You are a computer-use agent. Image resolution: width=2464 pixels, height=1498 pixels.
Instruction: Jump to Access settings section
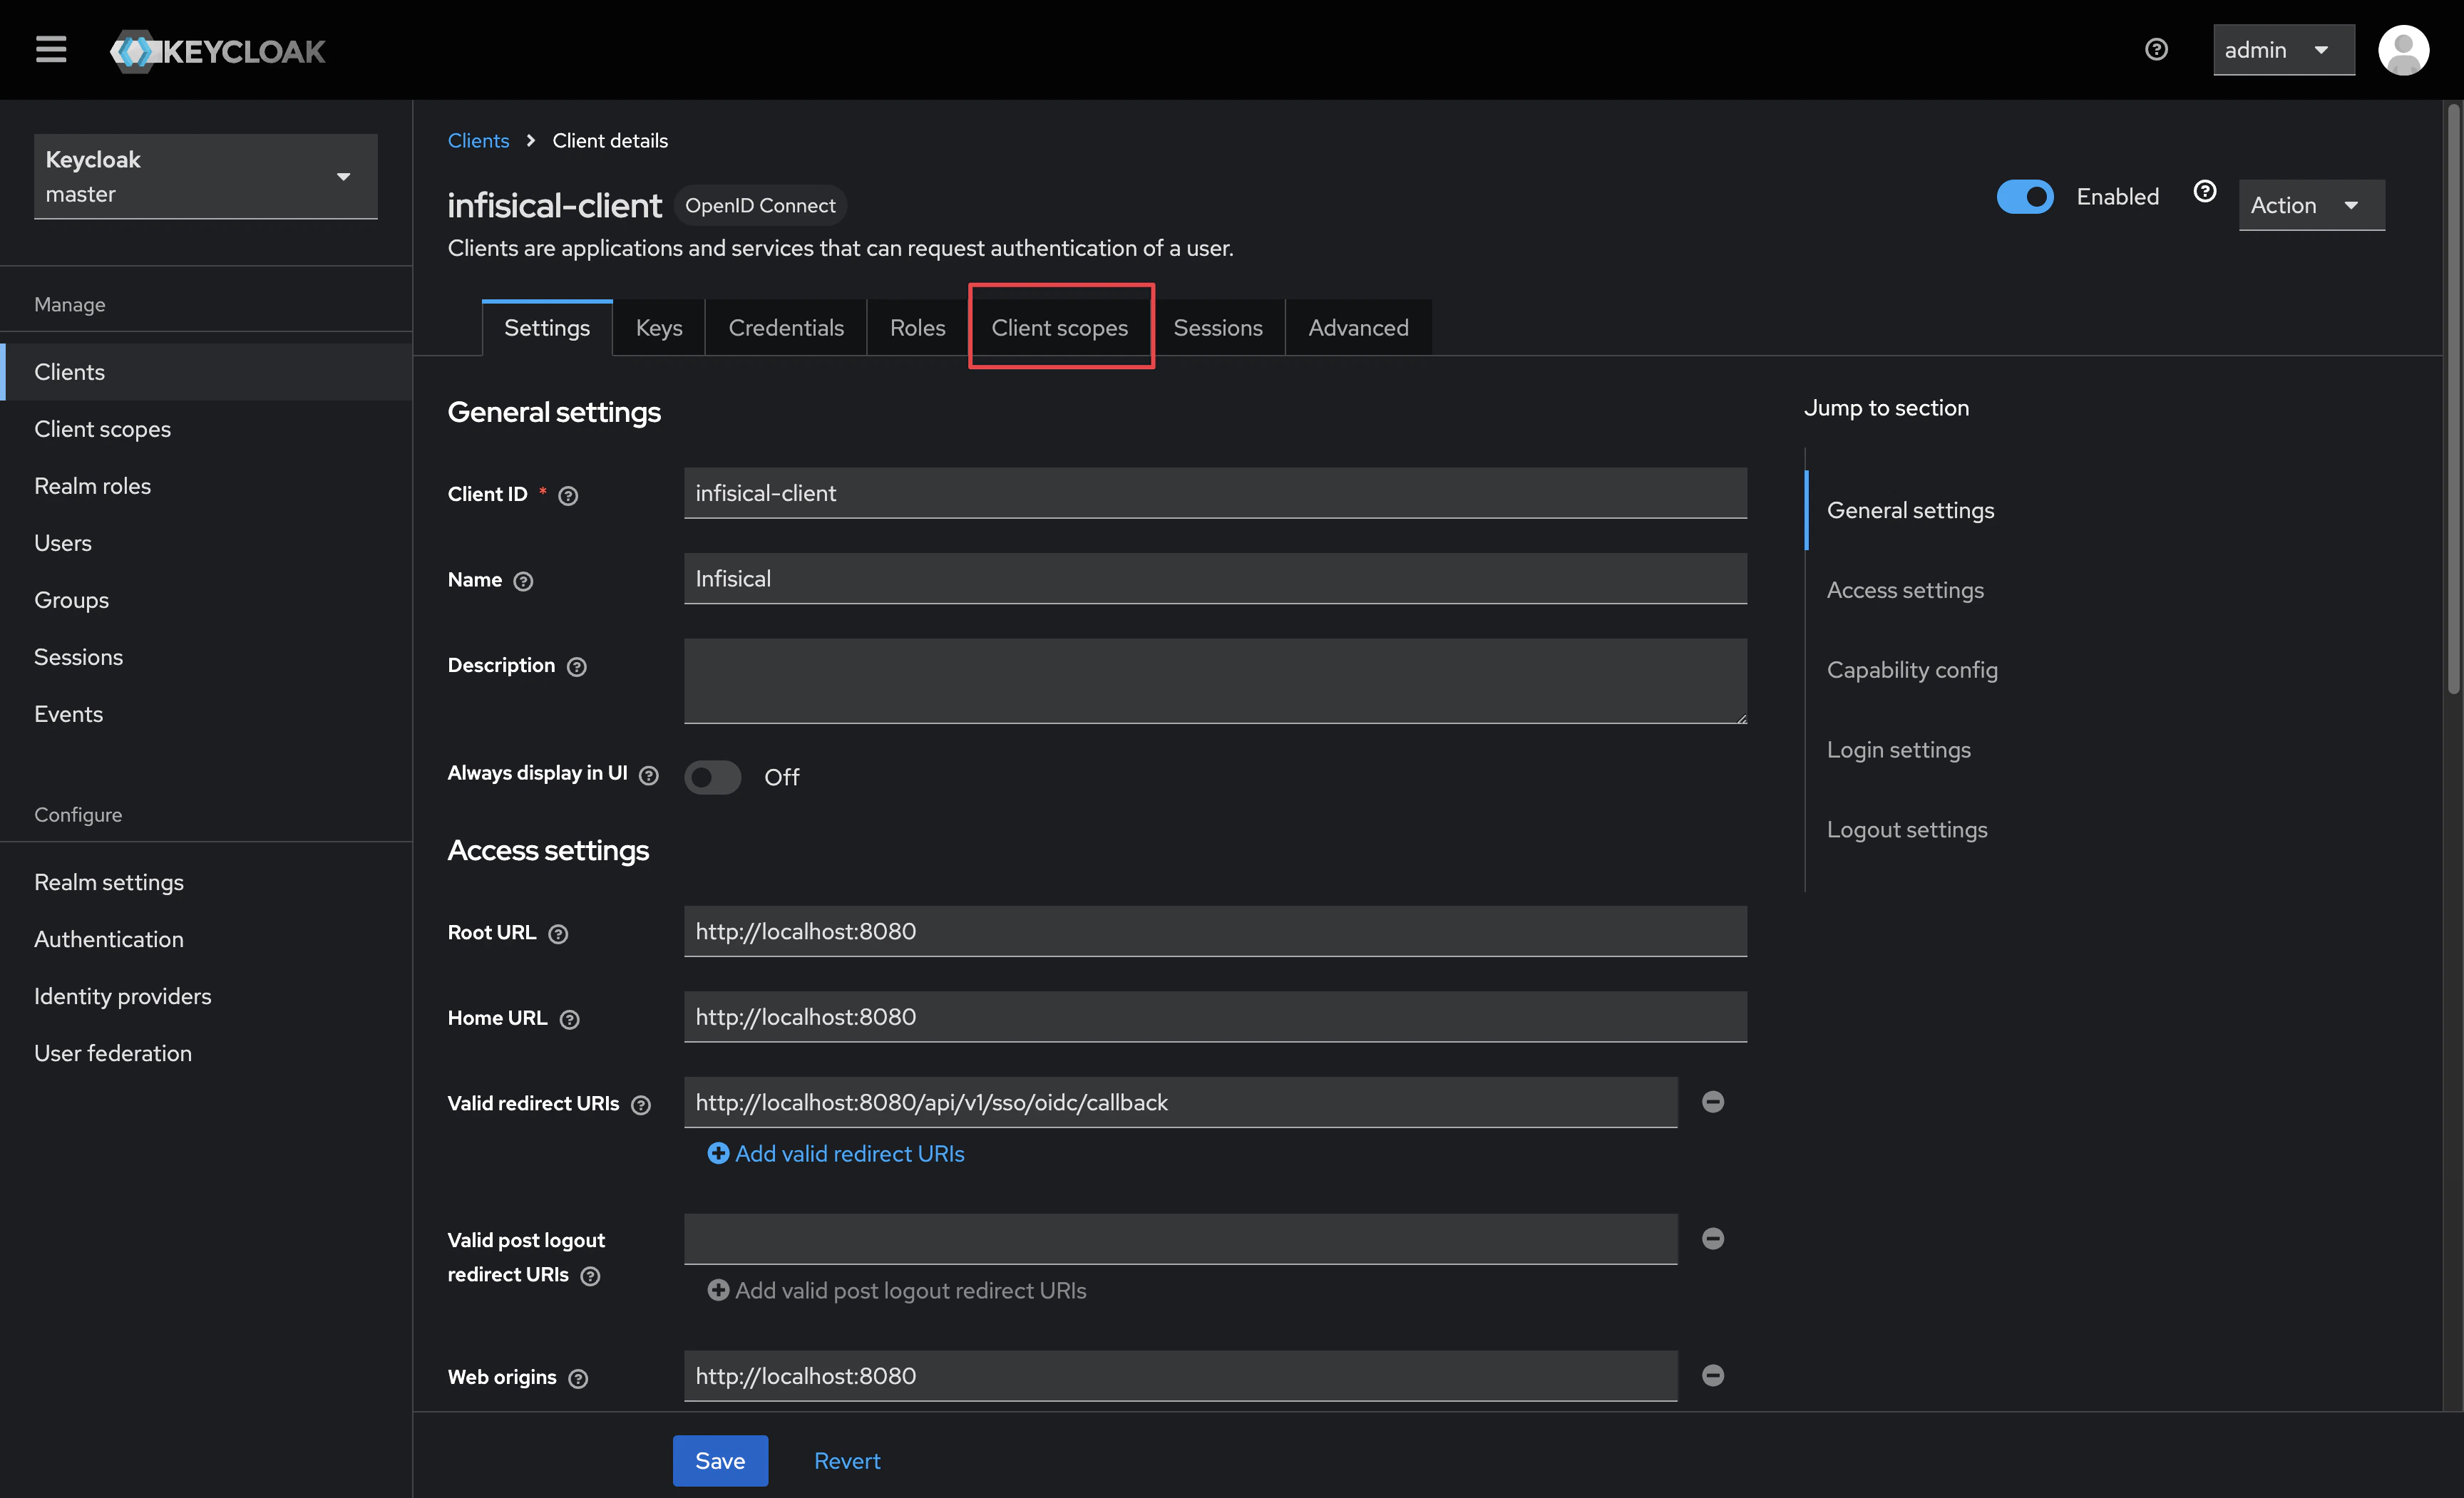1905,589
